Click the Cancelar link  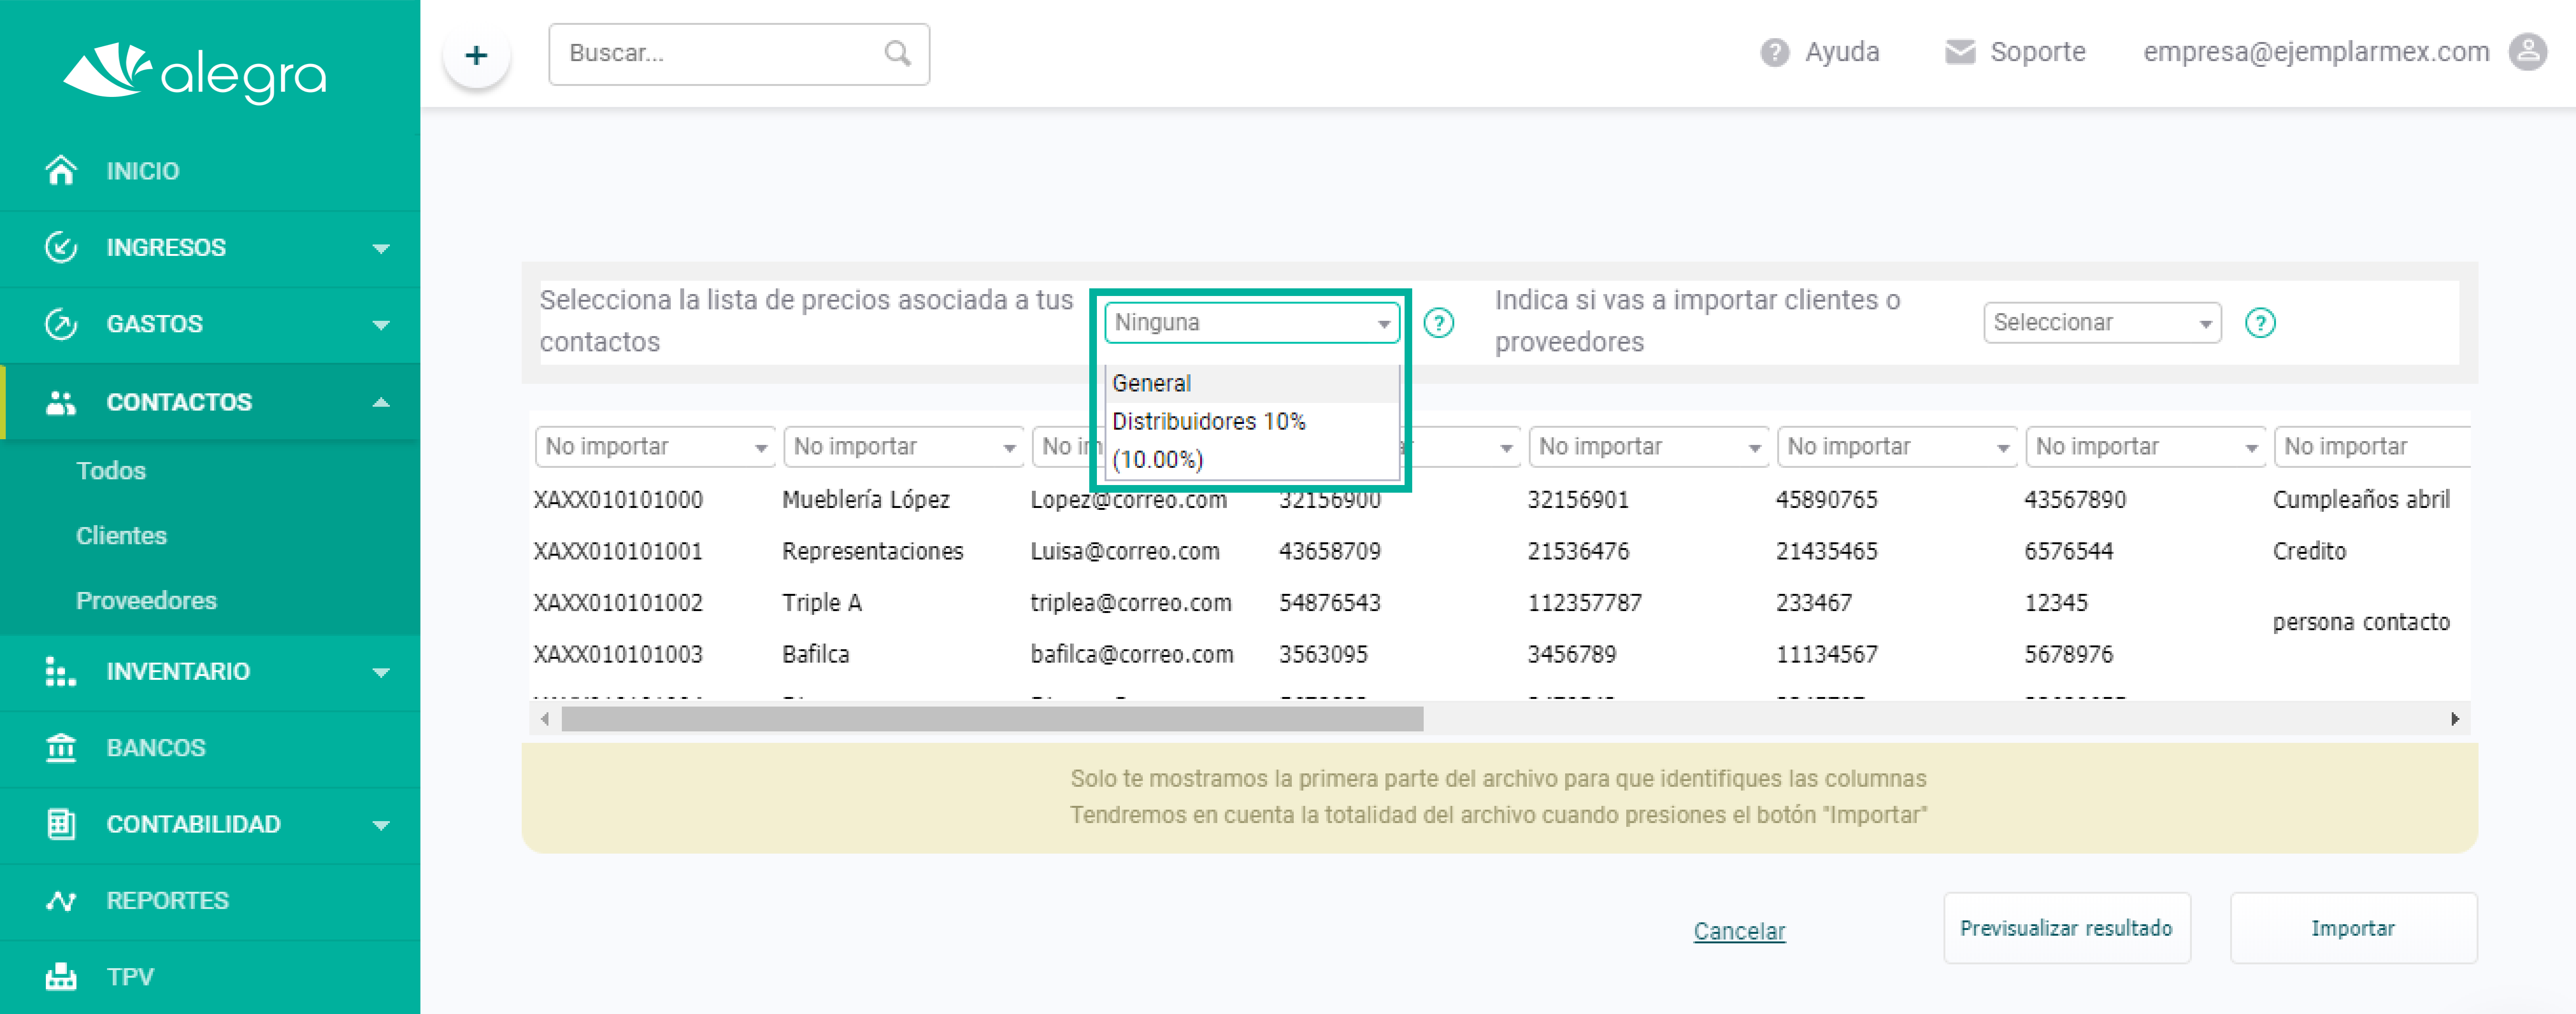1739,931
